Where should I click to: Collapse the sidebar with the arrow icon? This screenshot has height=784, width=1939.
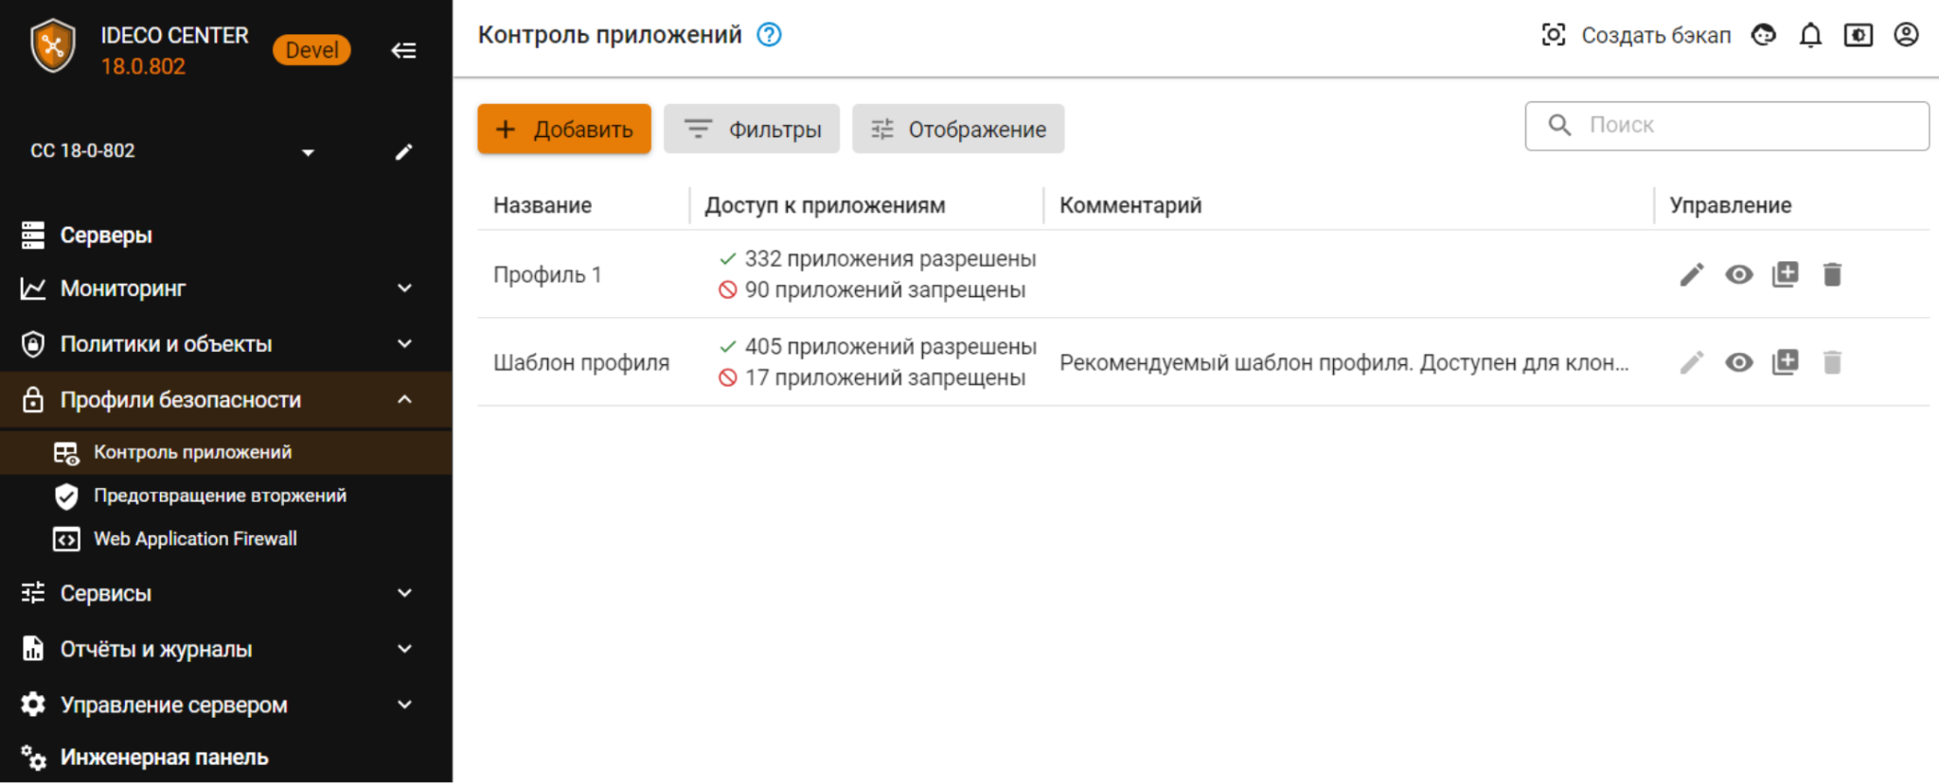point(404,50)
